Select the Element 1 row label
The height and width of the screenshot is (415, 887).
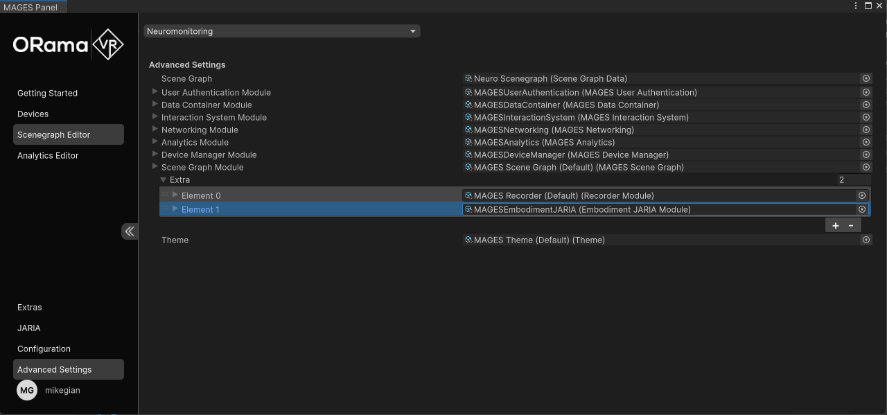click(x=200, y=209)
